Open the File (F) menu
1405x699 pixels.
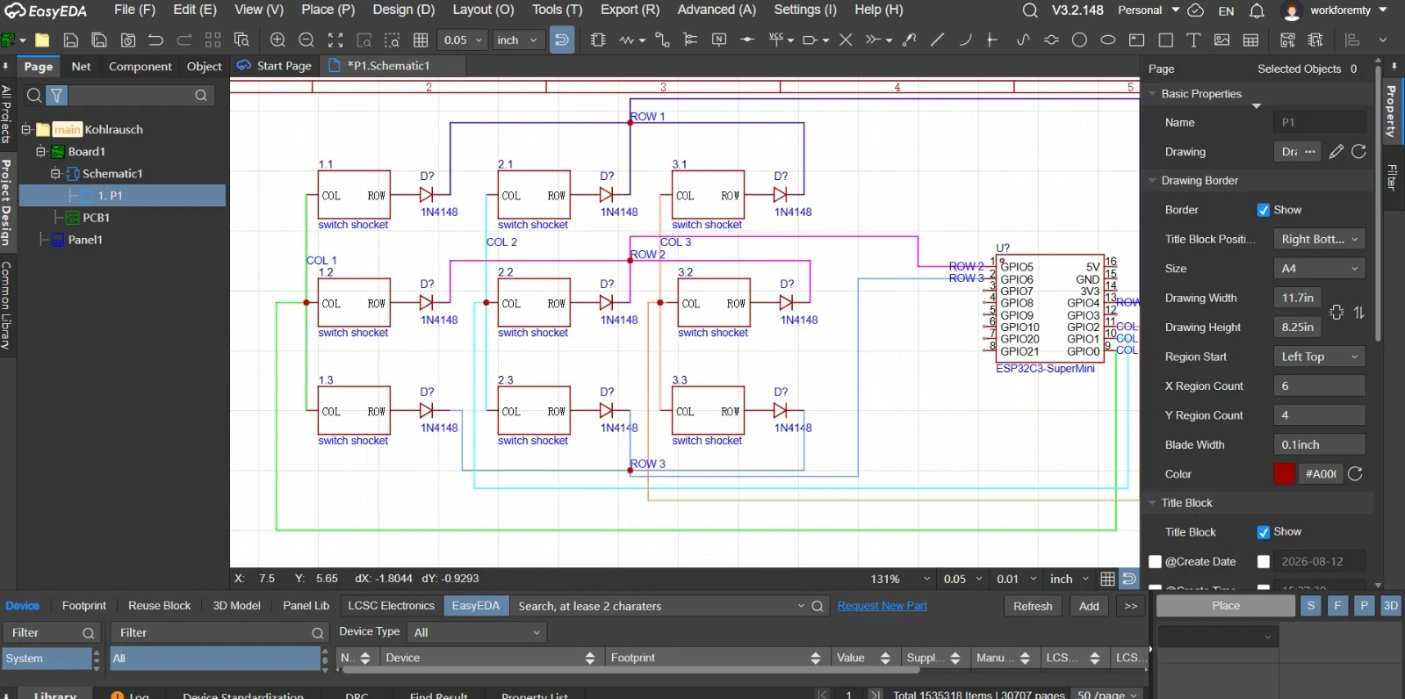coord(134,10)
